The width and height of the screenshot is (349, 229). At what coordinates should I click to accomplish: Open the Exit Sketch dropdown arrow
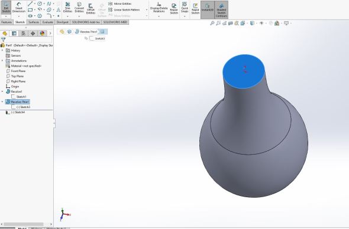[6, 17]
